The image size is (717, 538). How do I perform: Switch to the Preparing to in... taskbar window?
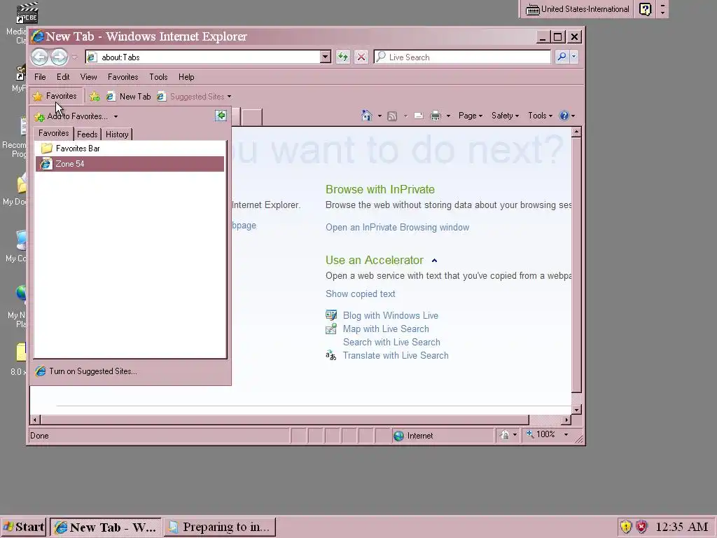coord(220,527)
